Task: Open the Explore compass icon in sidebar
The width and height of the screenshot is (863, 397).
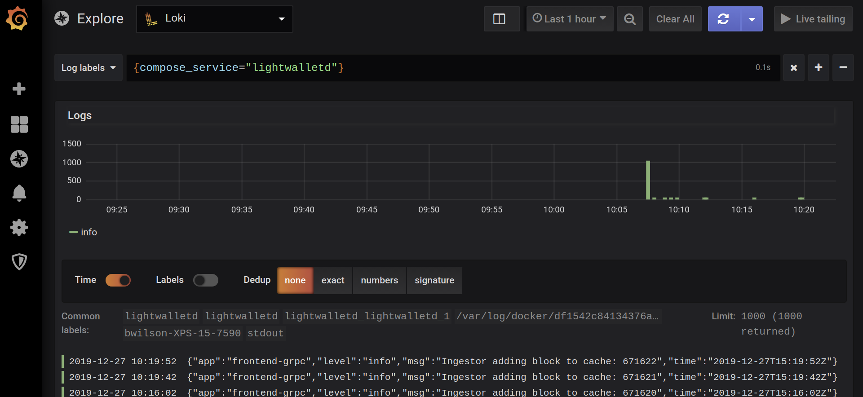Action: (19, 159)
